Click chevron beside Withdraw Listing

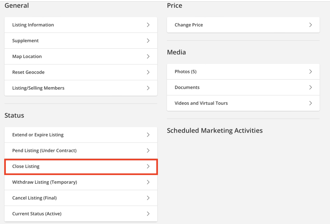click(x=148, y=182)
